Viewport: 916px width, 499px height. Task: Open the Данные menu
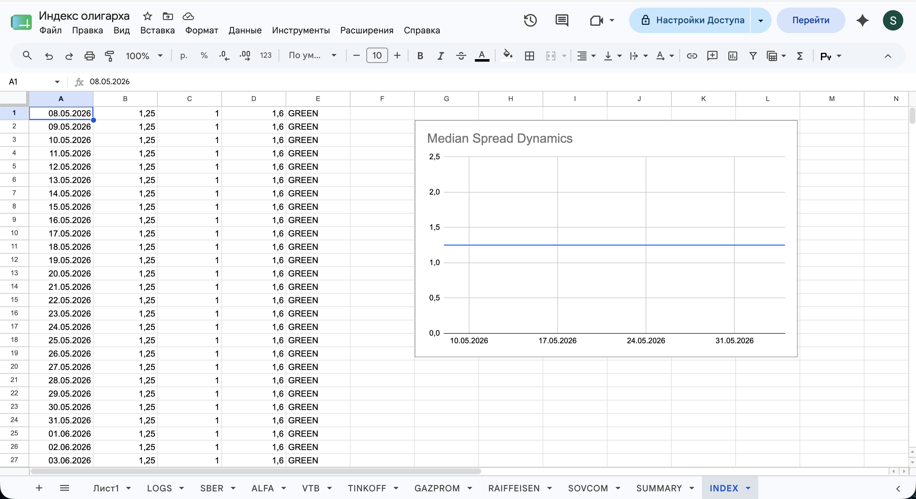[245, 30]
